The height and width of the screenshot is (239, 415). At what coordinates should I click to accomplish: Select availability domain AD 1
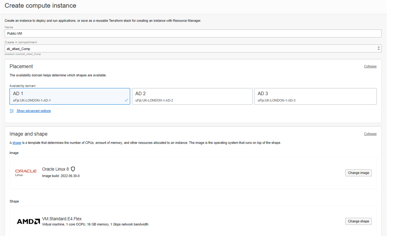70,96
